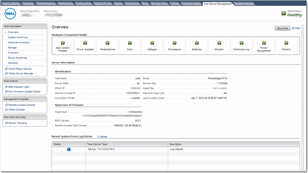Viewport: 308px width, 173px height.
Task: Click the external link icon beside Help
Action: 293,28
